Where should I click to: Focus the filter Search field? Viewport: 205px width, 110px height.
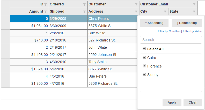(171, 40)
